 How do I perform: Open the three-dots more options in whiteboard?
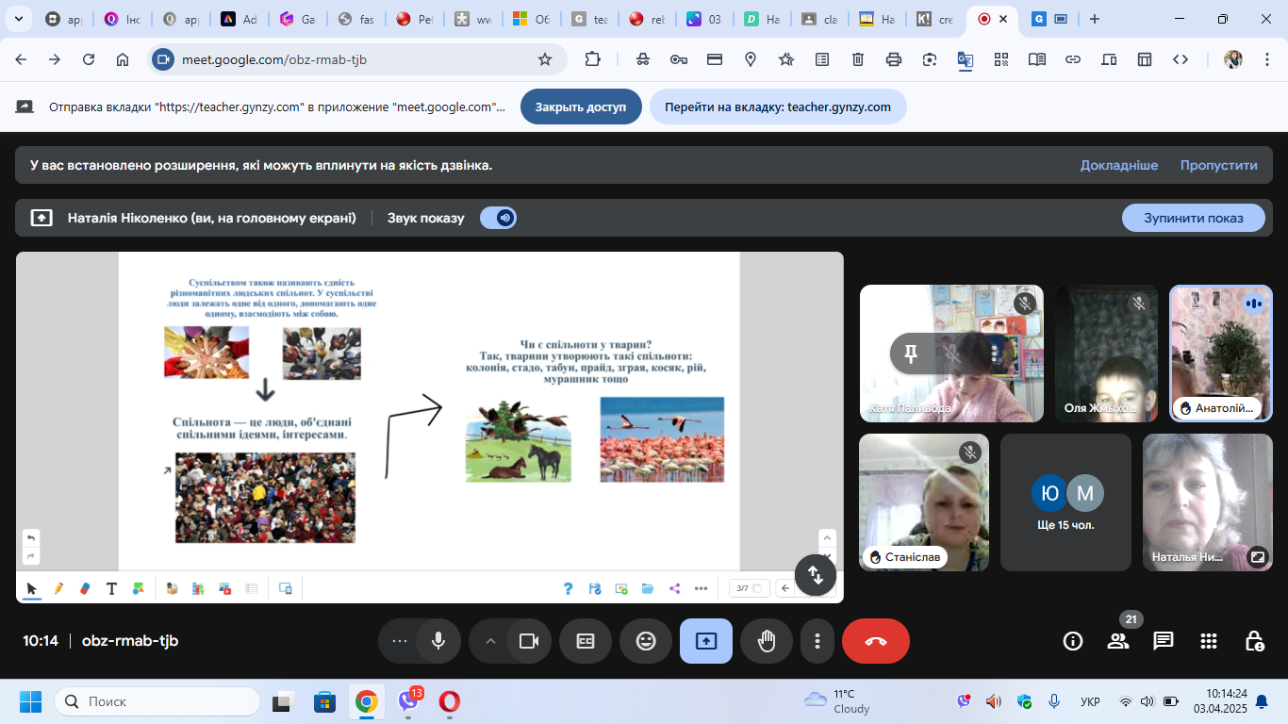pyautogui.click(x=701, y=588)
